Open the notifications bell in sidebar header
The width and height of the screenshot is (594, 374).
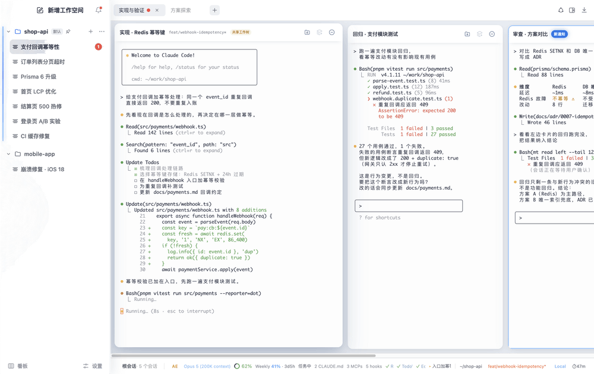click(99, 10)
